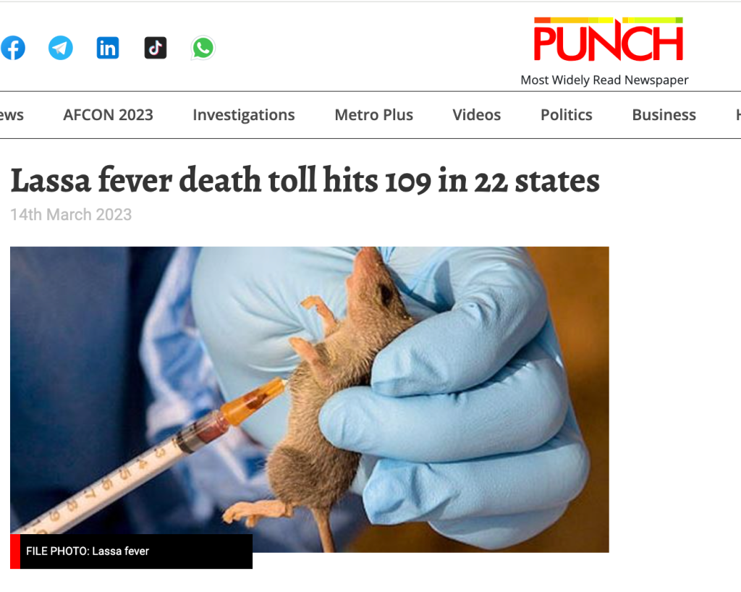This screenshot has height=592, width=741.
Task: Click the Most Widely Read Newspaper tagline
Action: 604,80
